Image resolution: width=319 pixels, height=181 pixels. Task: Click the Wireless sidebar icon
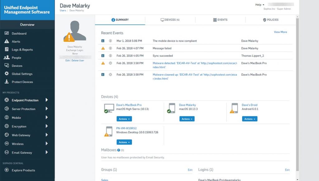[6, 144]
